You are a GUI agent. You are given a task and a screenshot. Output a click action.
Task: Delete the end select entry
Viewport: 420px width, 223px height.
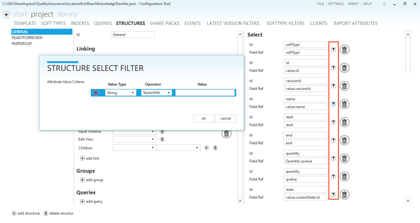point(344,140)
